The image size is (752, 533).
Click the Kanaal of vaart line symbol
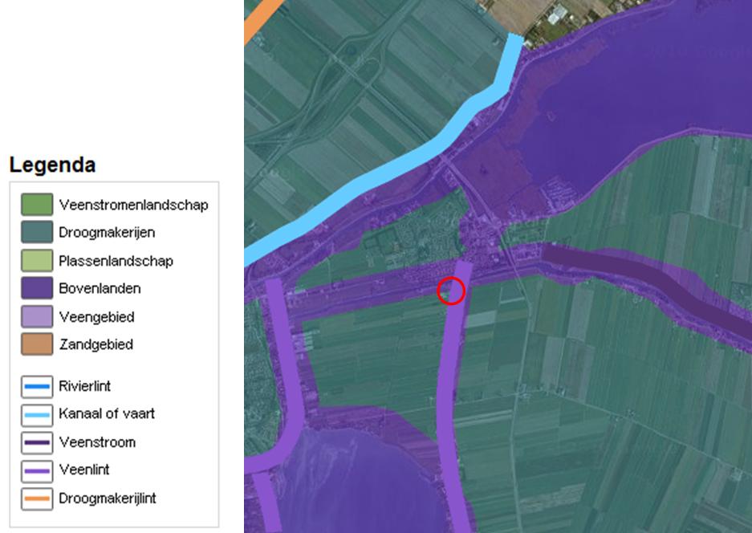[37, 415]
